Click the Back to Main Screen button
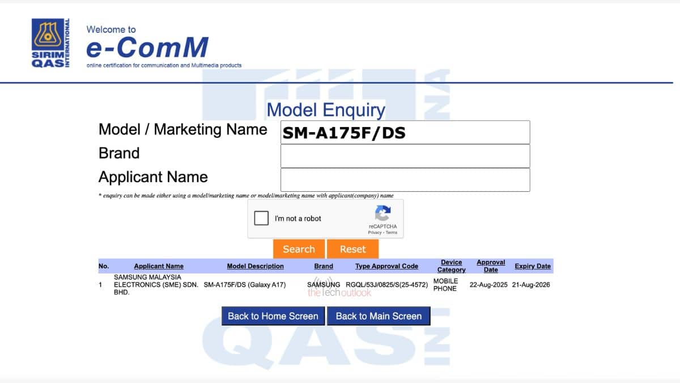The image size is (680, 383). 379,316
